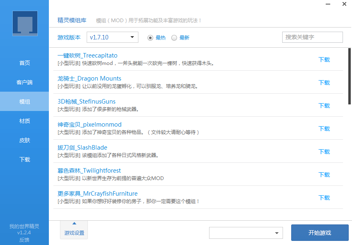Close the launcher window
Image resolution: width=352 pixels, height=245 pixels.
click(x=344, y=4)
